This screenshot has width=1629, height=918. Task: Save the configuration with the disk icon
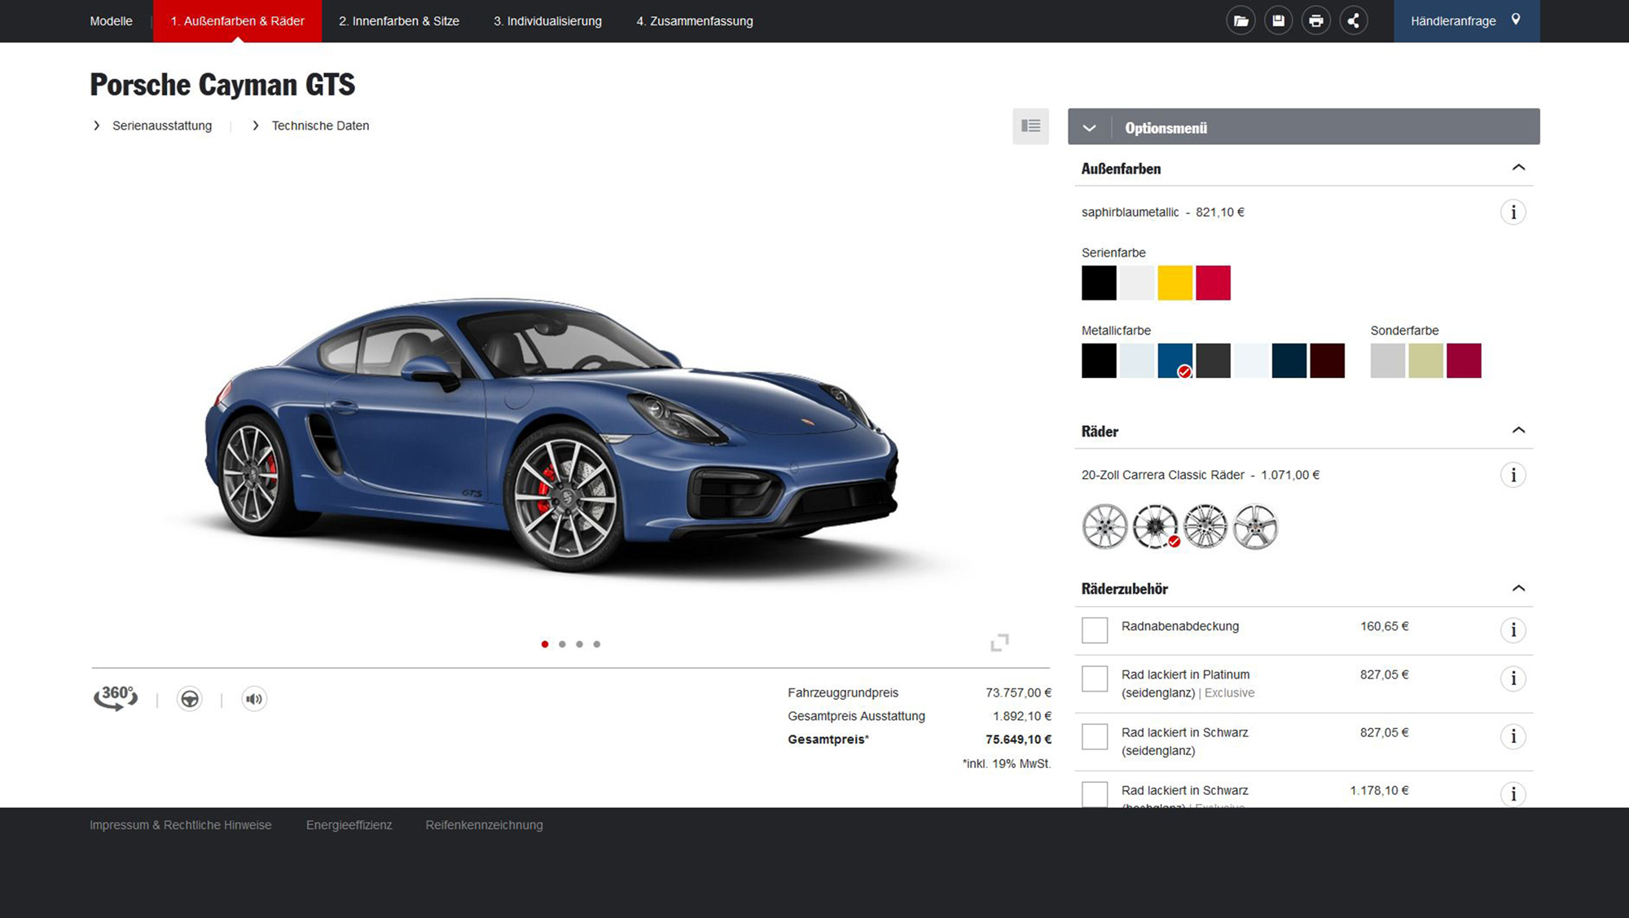[x=1278, y=20]
